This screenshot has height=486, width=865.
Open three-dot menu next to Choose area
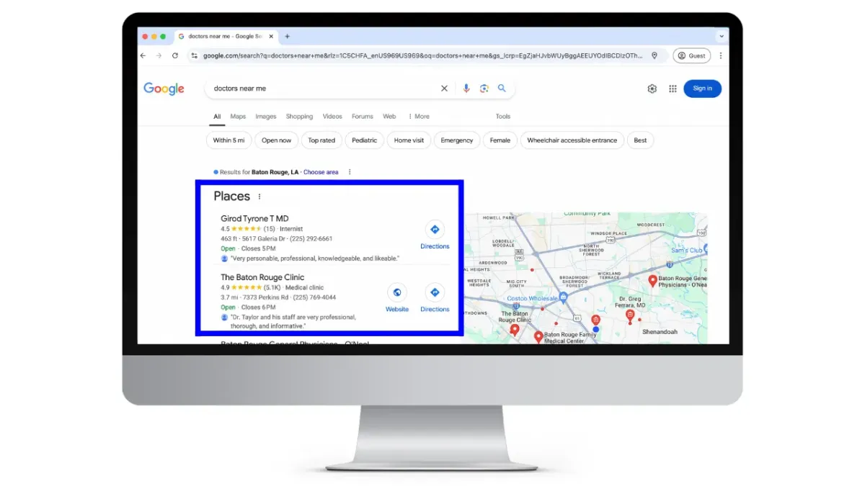(350, 172)
